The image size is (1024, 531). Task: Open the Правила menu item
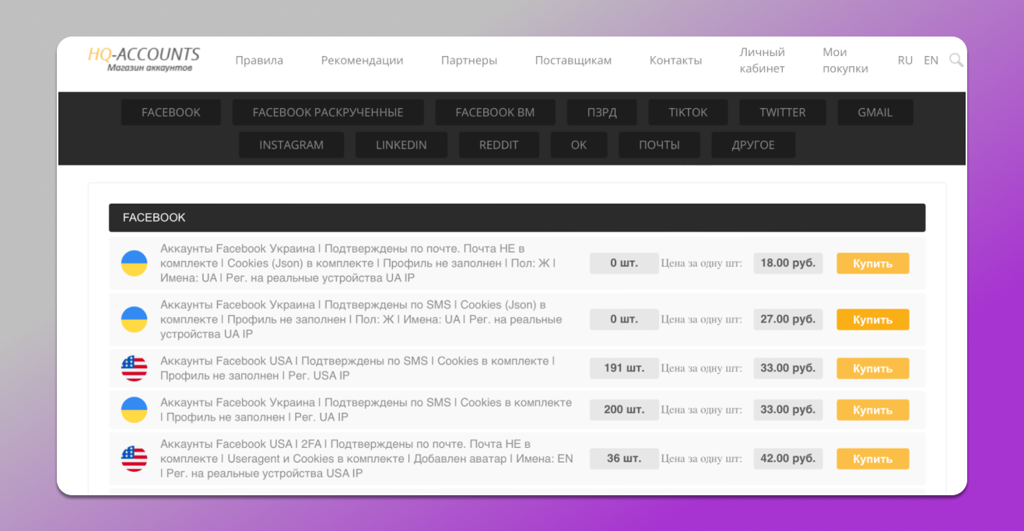259,60
